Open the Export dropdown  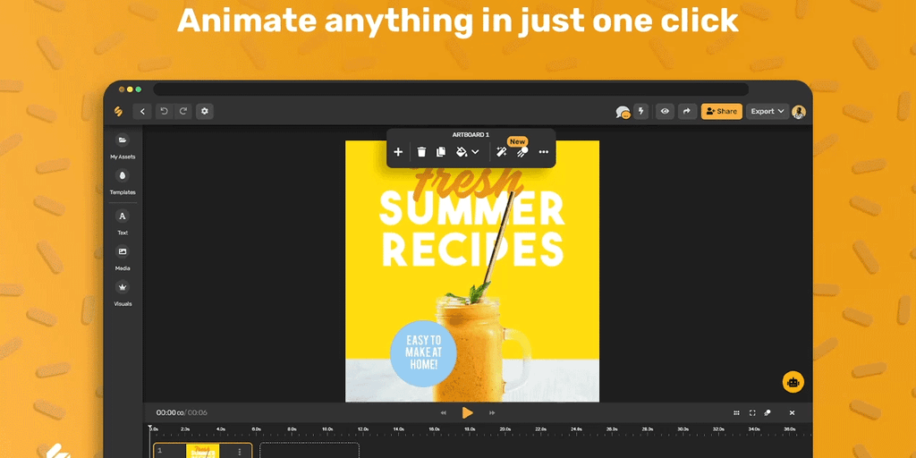tap(767, 111)
